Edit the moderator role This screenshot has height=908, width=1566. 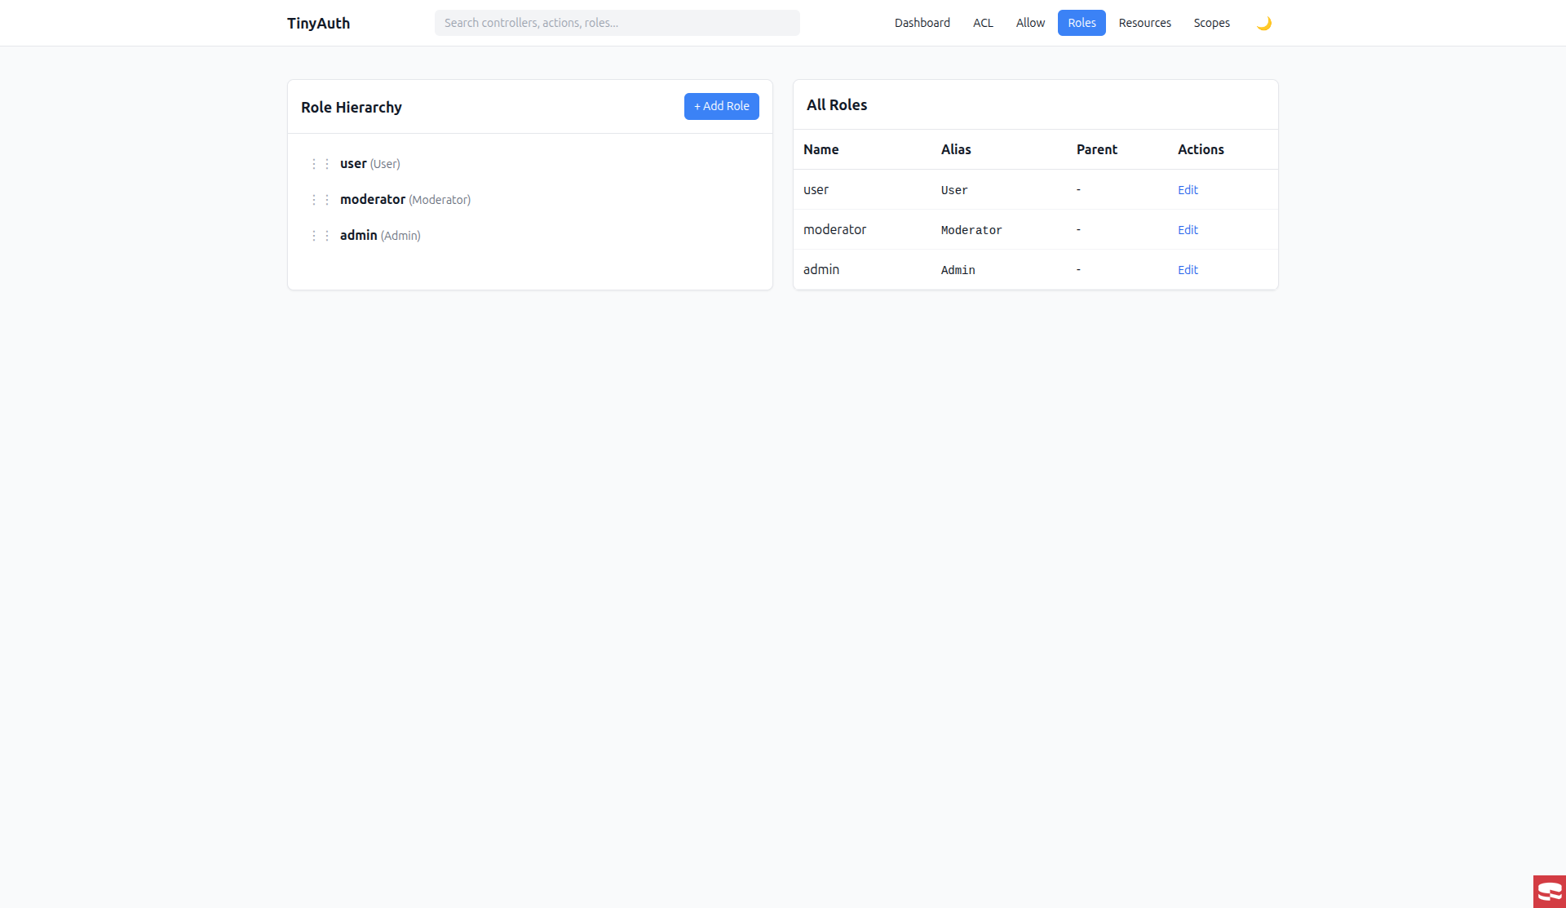1188,230
